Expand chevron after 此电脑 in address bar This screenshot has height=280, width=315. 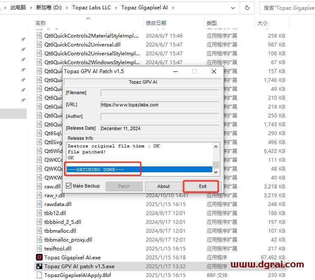(31, 8)
